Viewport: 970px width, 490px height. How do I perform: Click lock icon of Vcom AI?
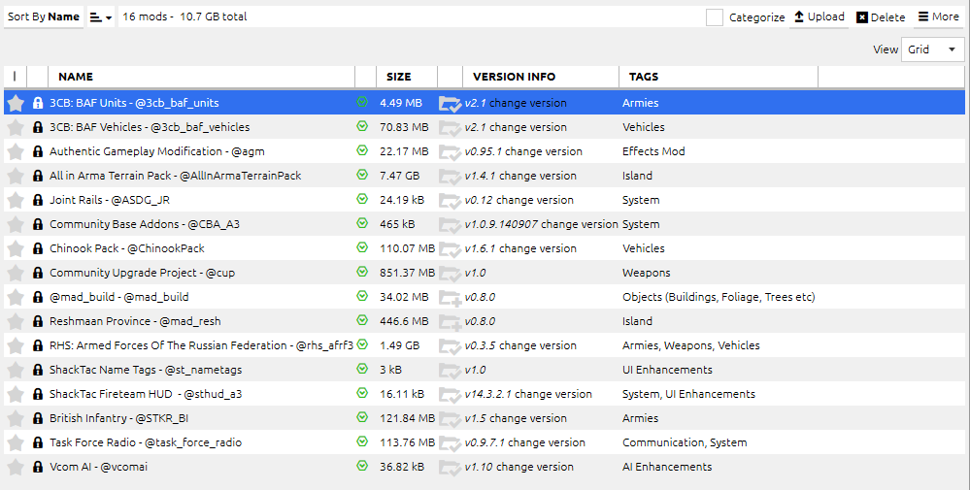pyautogui.click(x=38, y=467)
